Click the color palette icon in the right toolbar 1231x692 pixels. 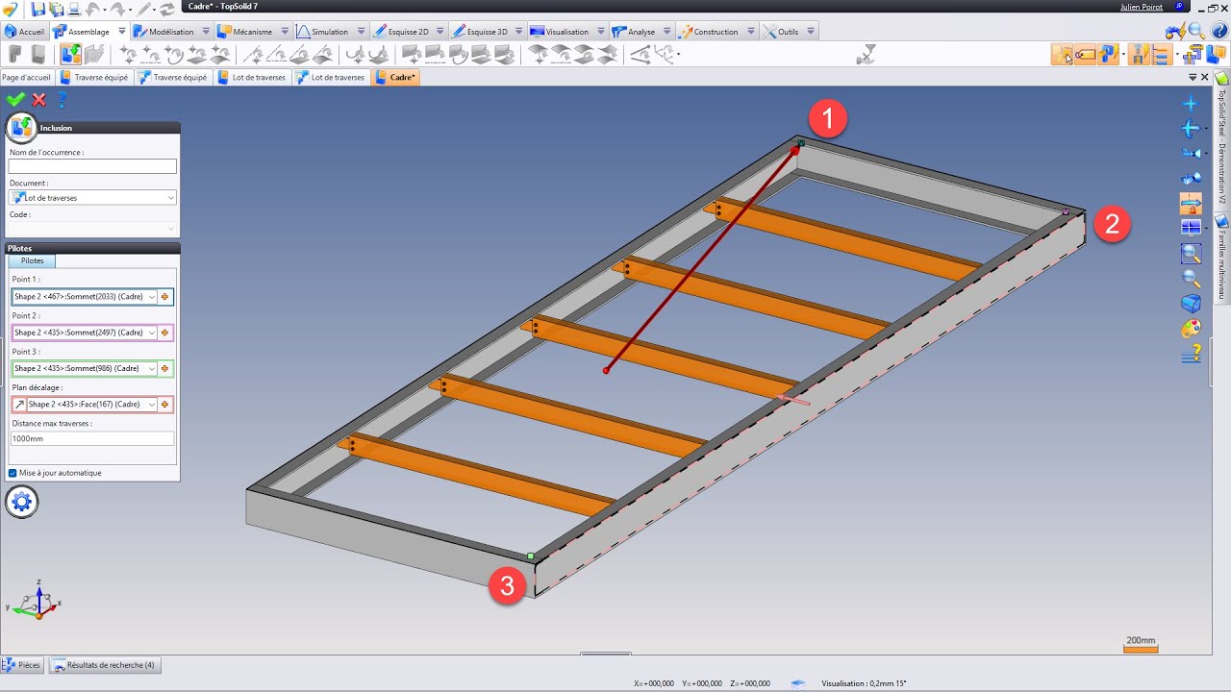tap(1191, 329)
